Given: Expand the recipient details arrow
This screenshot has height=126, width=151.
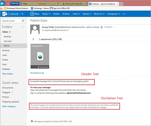Looking at the screenshot, I should [x=68, y=30].
